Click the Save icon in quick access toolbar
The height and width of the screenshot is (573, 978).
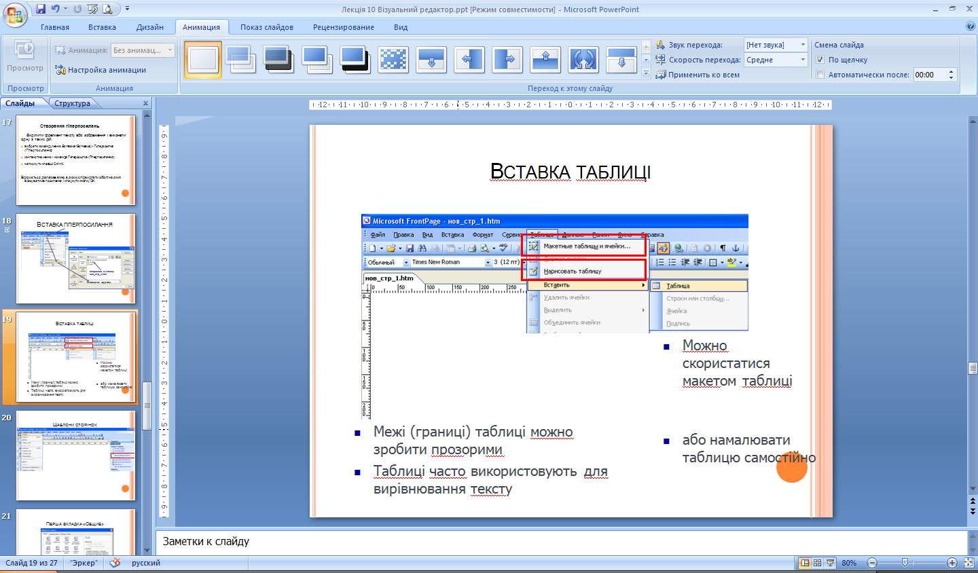coord(41,9)
